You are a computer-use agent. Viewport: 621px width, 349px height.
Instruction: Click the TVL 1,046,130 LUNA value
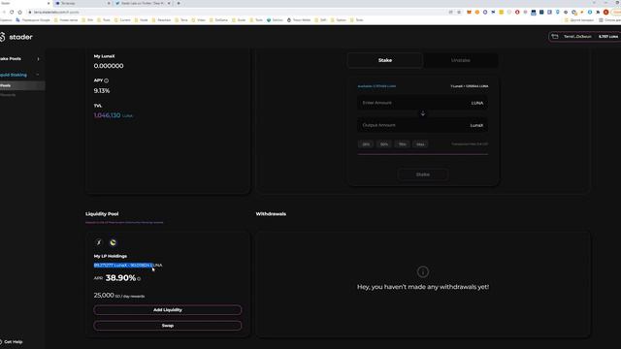(x=114, y=115)
